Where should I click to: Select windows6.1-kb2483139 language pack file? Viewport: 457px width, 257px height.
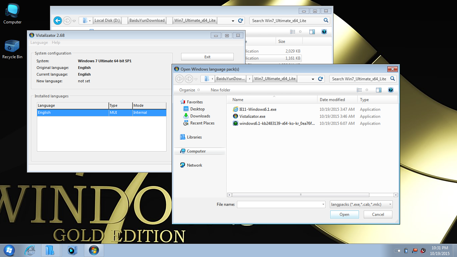(x=274, y=123)
